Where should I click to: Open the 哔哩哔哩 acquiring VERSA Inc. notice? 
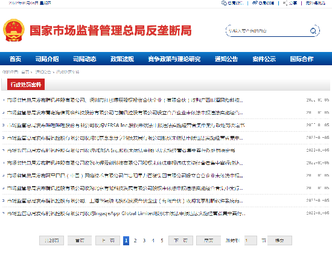[126, 125]
